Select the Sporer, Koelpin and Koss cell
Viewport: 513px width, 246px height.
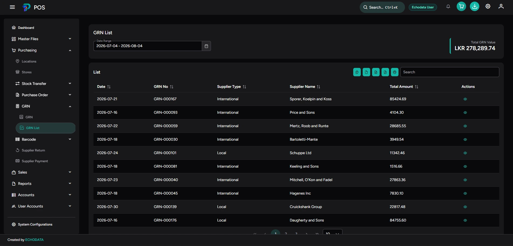(311, 99)
